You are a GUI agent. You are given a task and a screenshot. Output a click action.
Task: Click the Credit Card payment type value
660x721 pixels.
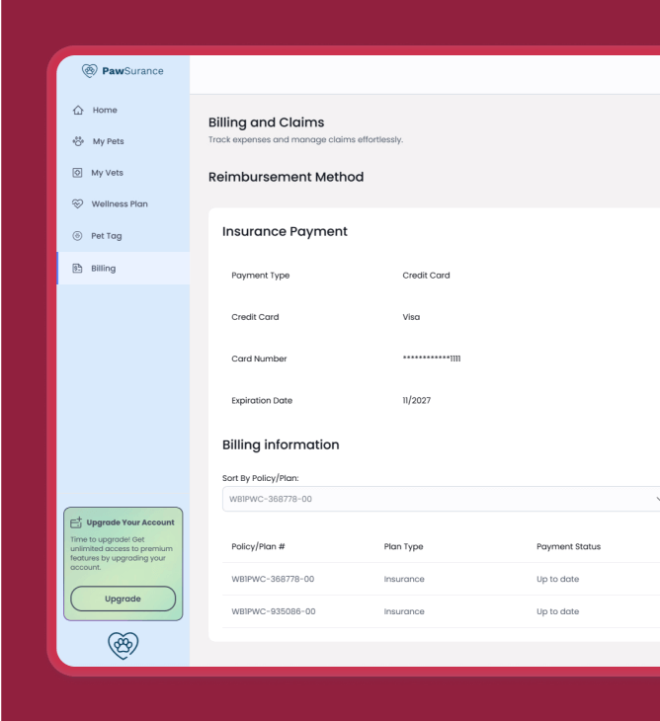[x=426, y=276]
